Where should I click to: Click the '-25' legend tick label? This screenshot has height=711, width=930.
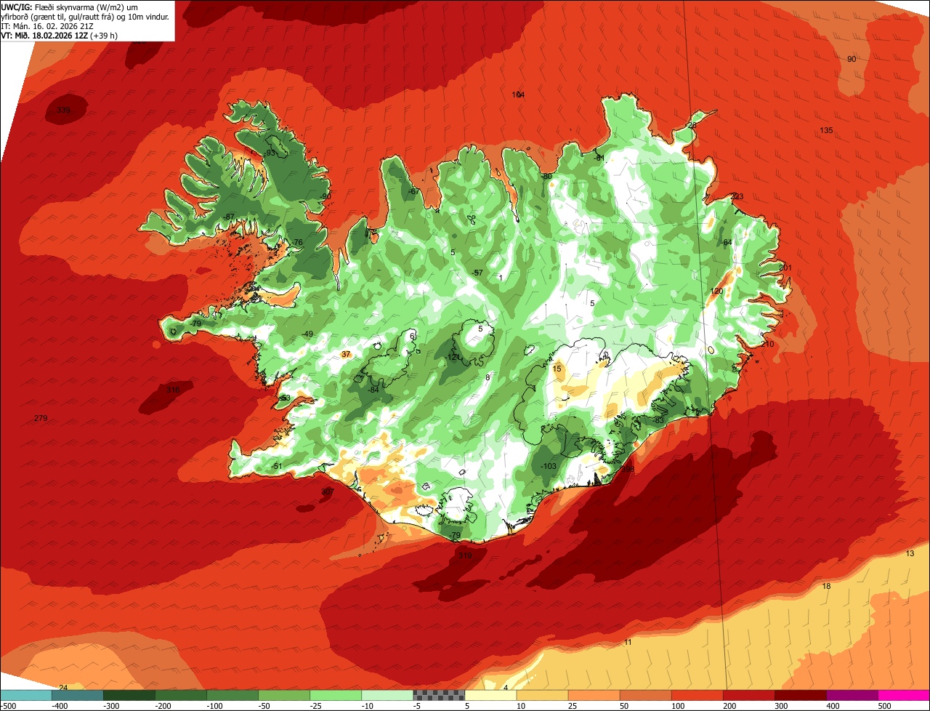(x=316, y=706)
